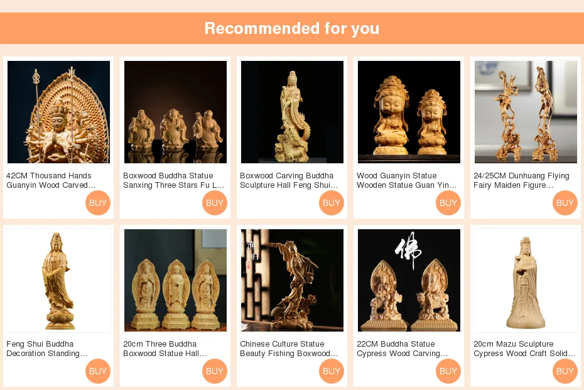This screenshot has height=390, width=584.
Task: Open the Dunhuang Flying Fairy figures image
Action: [526, 112]
